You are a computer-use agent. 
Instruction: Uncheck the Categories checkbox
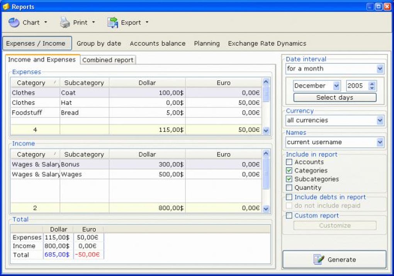coord(289,170)
